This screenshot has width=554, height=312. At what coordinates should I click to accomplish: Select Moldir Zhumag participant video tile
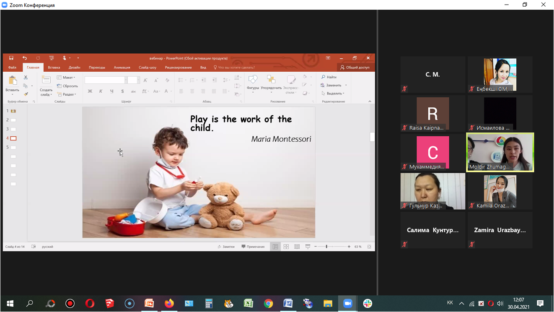coord(500,152)
